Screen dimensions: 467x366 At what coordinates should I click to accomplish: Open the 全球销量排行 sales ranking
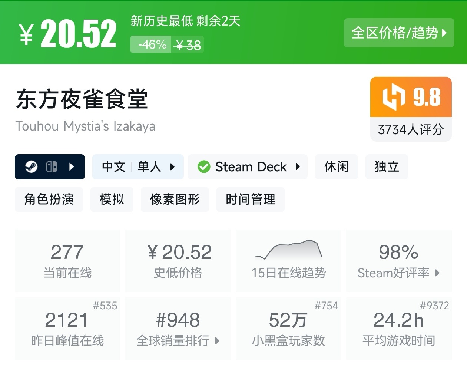coord(178,329)
